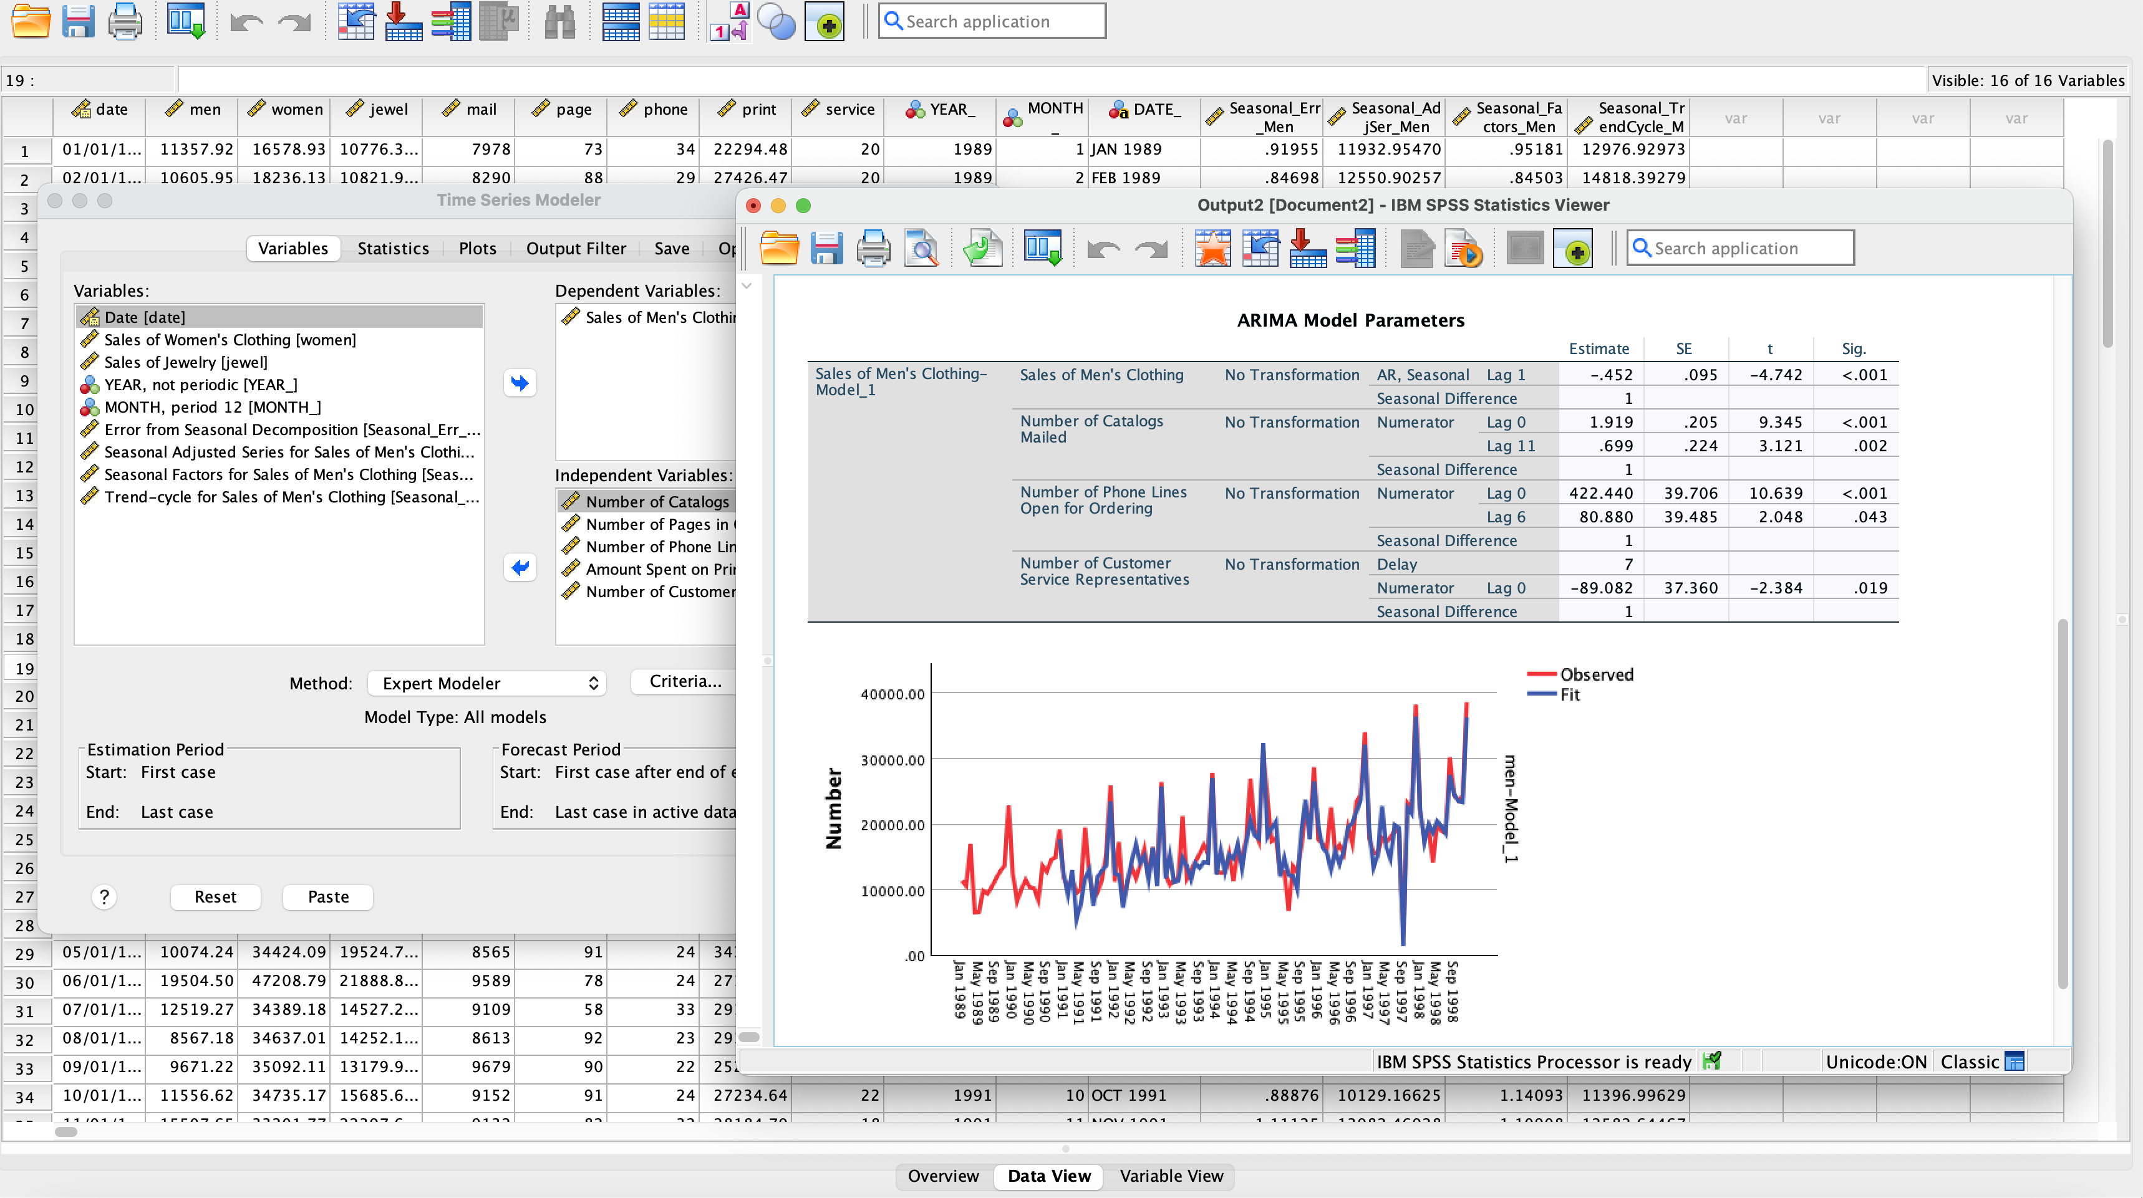Screen dimensions: 2143x1198
Task: Open a file from the Data Editor toolbar
Action: (x=31, y=21)
